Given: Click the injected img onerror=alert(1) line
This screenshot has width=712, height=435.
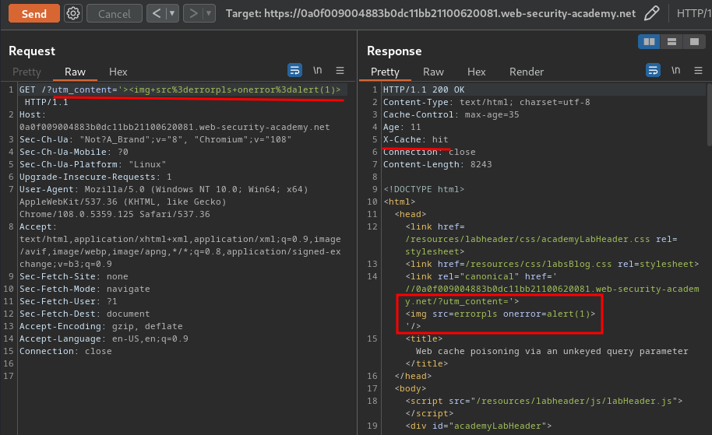Looking at the screenshot, I should (500, 314).
